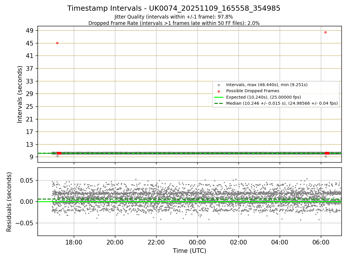Click the 41 tick on intervals axis
The image size is (348, 261).
pyautogui.click(x=30, y=56)
